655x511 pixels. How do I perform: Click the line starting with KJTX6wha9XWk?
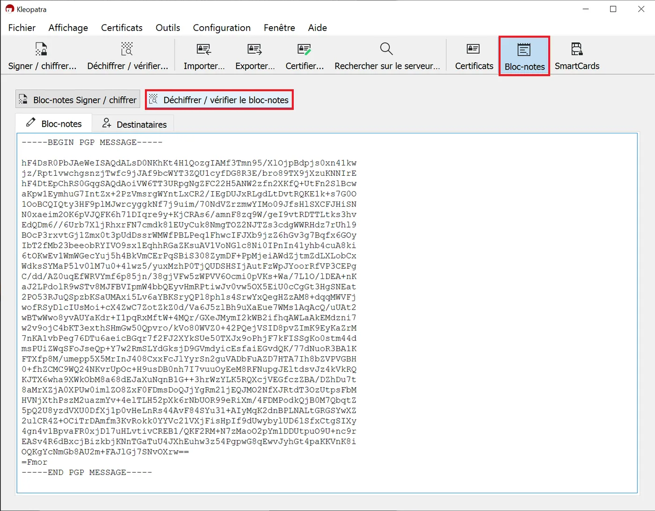189,379
